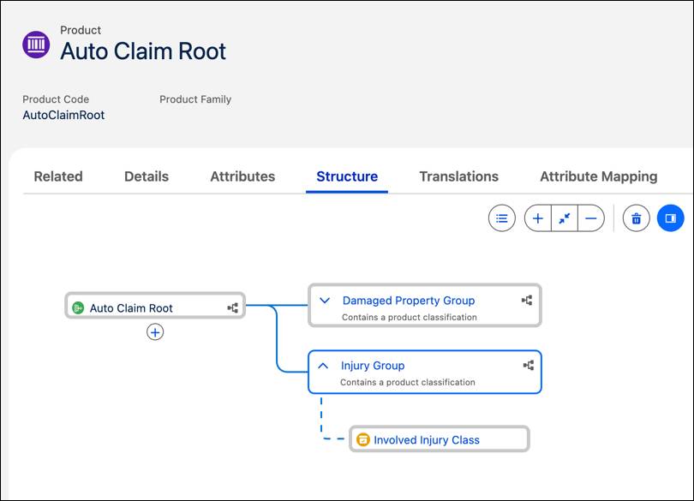Zoom out with the minus toolbar button

591,218
